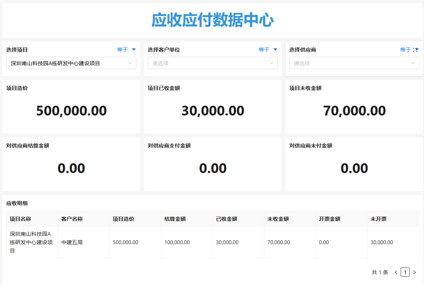Change 等于 operator for 选择供应商 filter
This screenshot has height=285, width=424.
[x=405, y=50]
